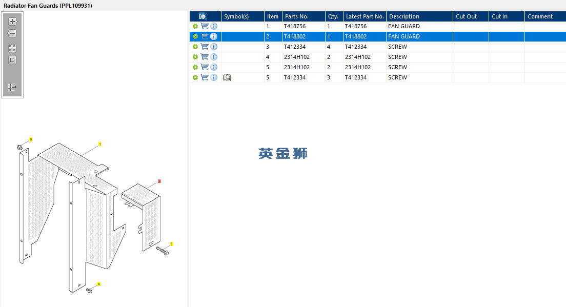Zoom in on the parts diagram

coord(12,22)
